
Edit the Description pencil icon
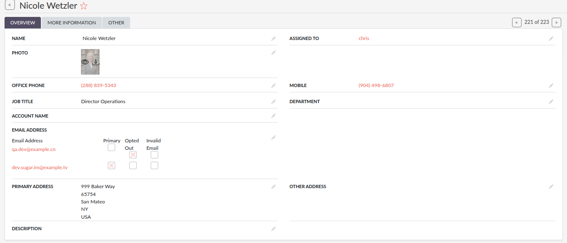pos(273,229)
